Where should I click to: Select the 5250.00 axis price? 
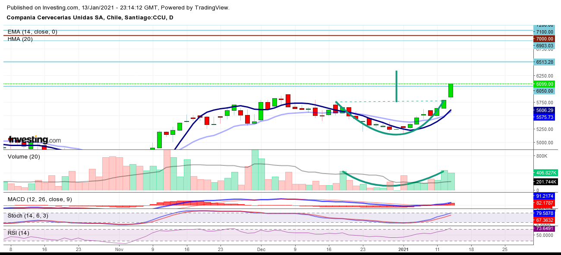point(545,129)
